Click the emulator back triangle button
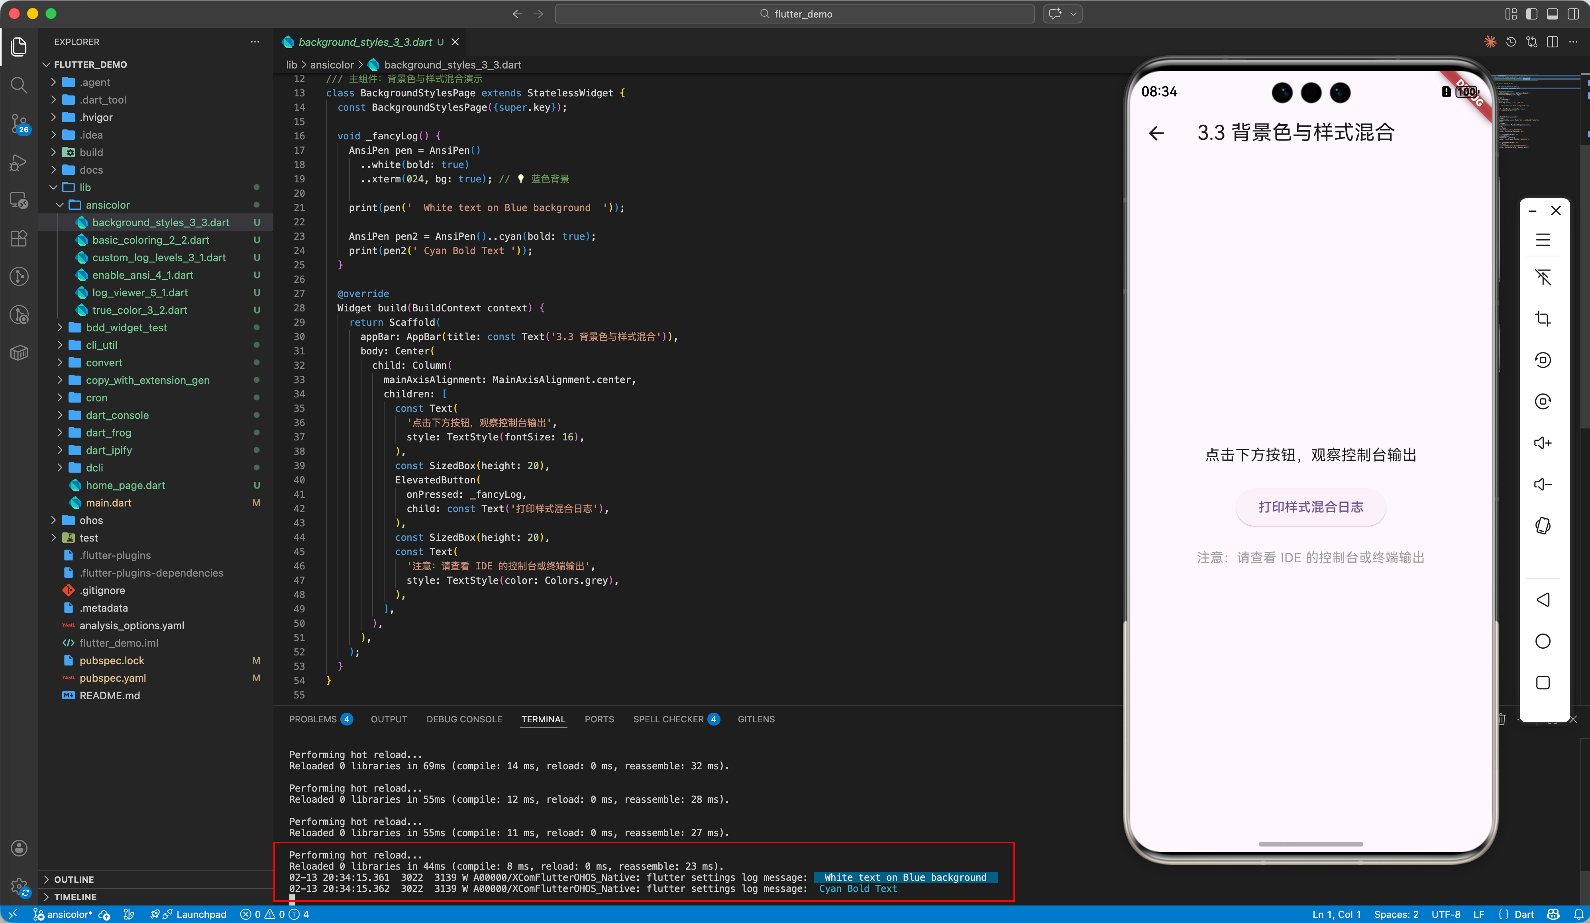The image size is (1590, 923). pyautogui.click(x=1543, y=600)
